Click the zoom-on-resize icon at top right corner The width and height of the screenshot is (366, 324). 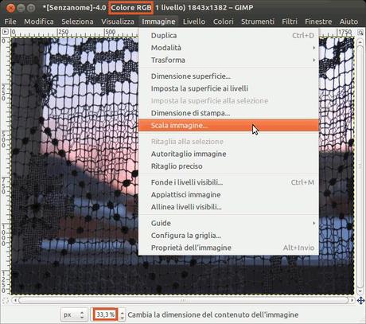[x=360, y=33]
